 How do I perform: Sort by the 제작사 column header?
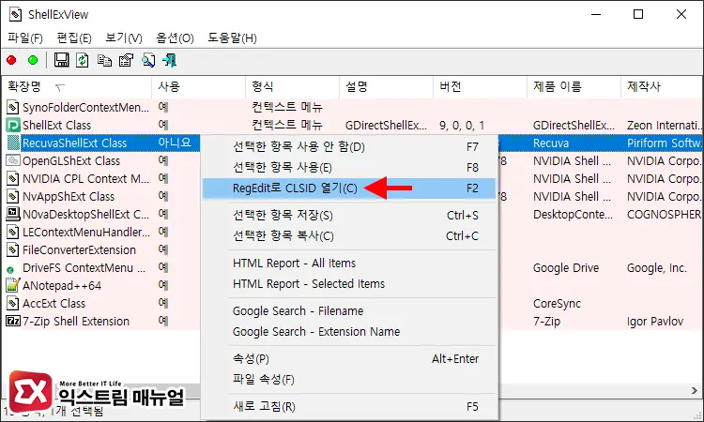[x=646, y=87]
